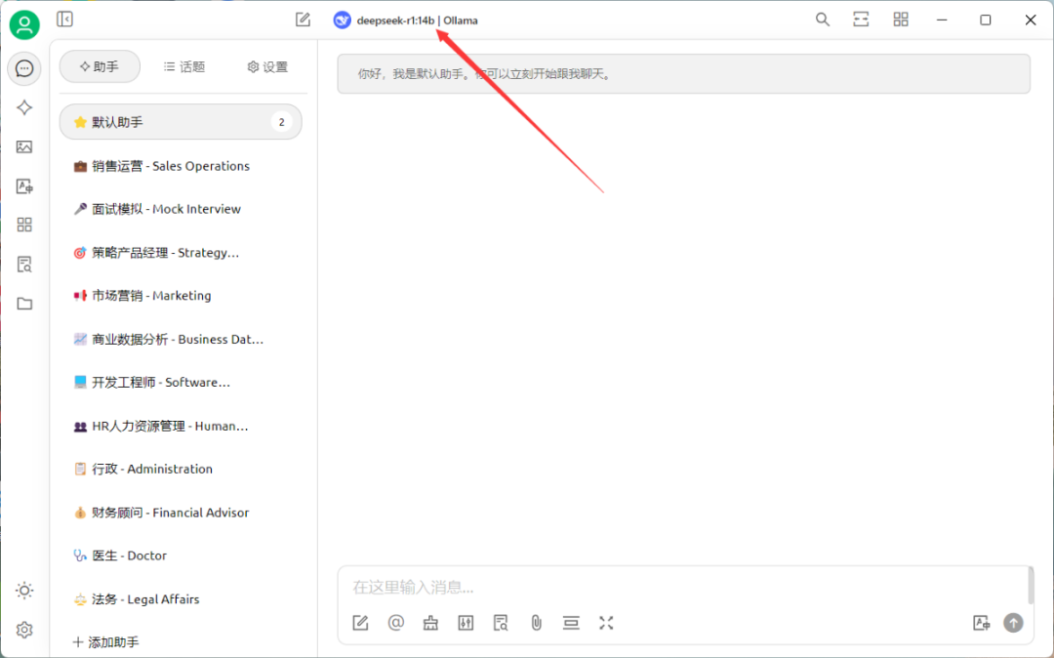This screenshot has height=658, width=1054.
Task: Select 面试模拟 - Mock Interview assistant
Action: [x=181, y=209]
